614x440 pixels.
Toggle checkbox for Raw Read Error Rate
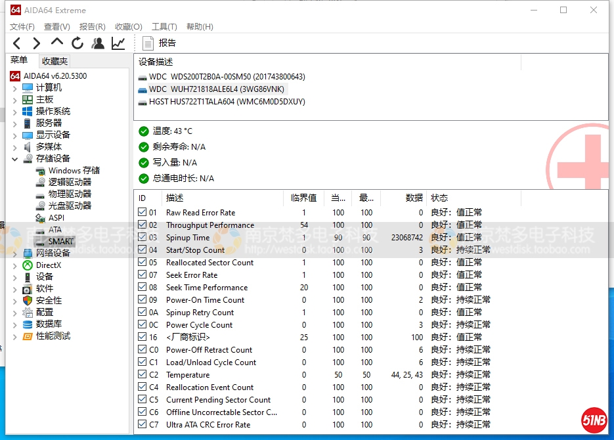(143, 212)
